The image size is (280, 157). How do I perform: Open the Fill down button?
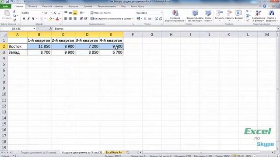pyautogui.click(x=248, y=16)
